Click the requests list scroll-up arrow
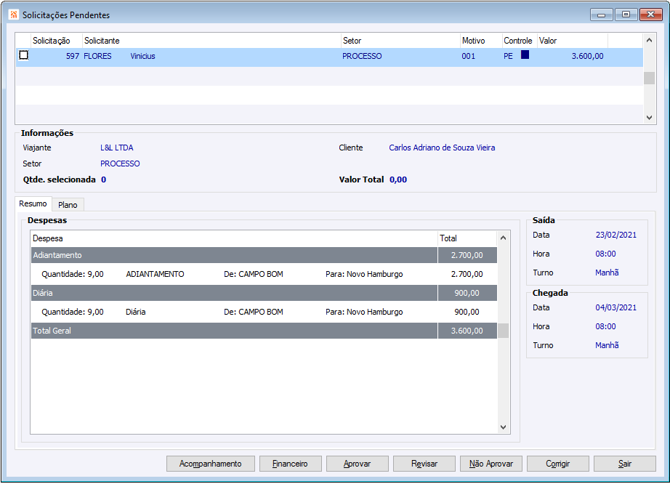The height and width of the screenshot is (484, 670). (649, 40)
